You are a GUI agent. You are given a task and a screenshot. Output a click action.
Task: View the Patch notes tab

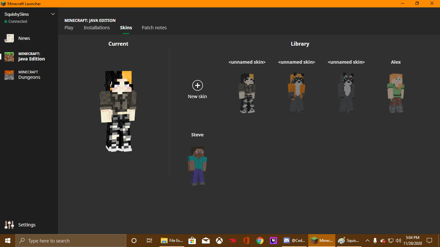point(154,28)
